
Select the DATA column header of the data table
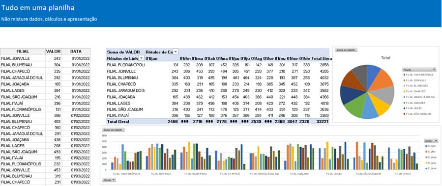tap(76, 52)
